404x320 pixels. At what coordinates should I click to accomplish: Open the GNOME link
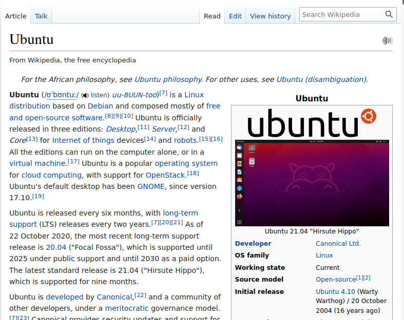151,186
